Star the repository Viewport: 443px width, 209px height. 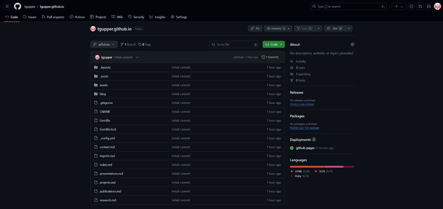[335, 28]
